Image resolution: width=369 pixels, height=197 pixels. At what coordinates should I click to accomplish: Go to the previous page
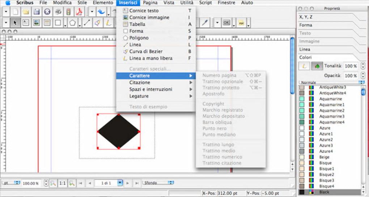(90, 183)
